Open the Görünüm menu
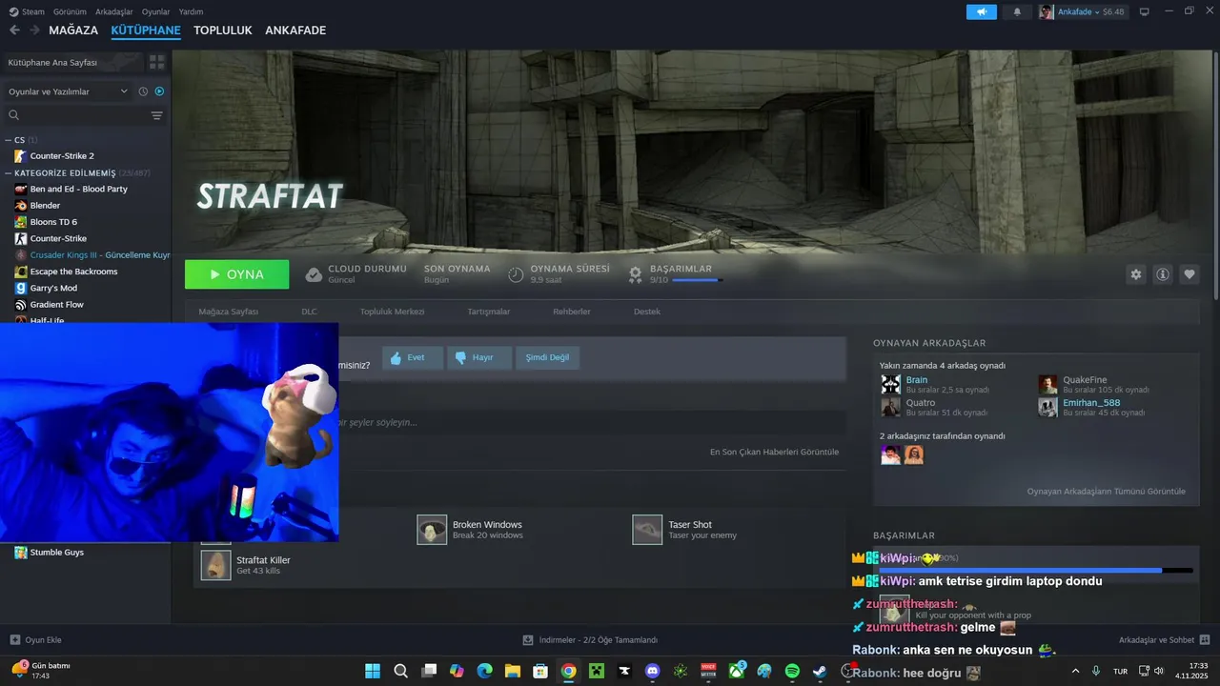1220x686 pixels. (x=70, y=11)
